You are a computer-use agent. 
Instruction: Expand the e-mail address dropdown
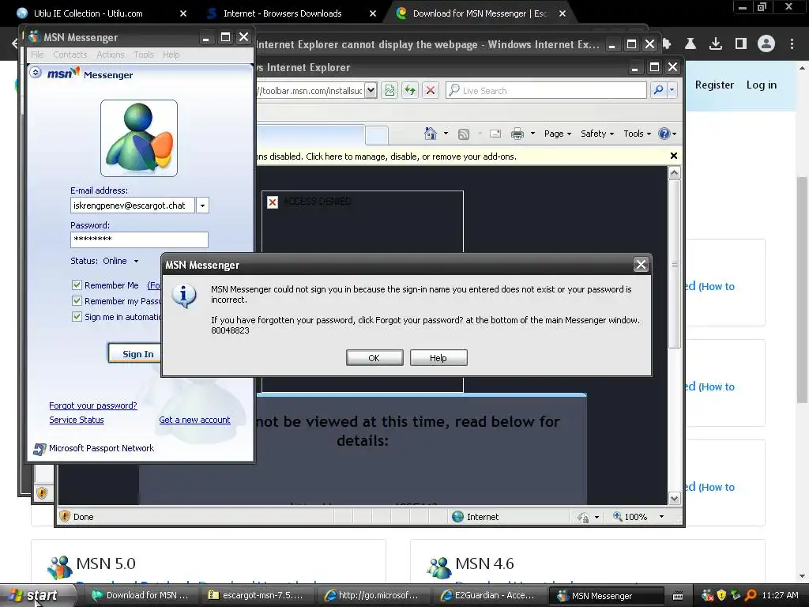203,205
